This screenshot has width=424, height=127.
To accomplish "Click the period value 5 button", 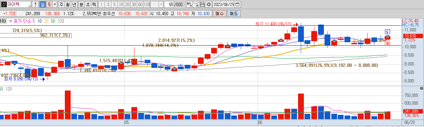I will (x=49, y=4).
